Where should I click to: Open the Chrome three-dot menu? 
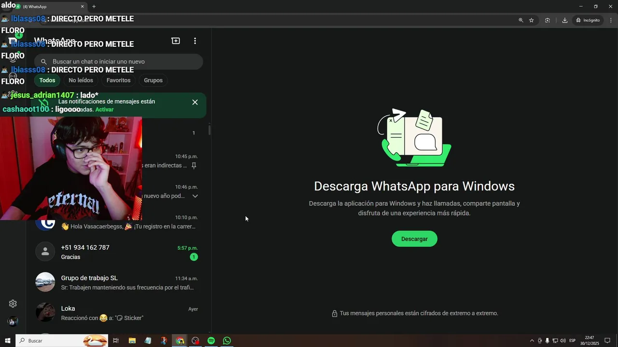tap(611, 20)
